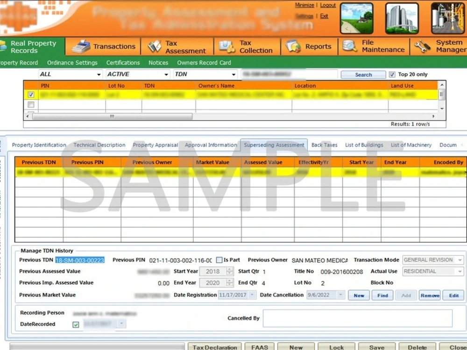Open the Tax Assessment module
This screenshot has height=350, width=467.
coord(177,46)
